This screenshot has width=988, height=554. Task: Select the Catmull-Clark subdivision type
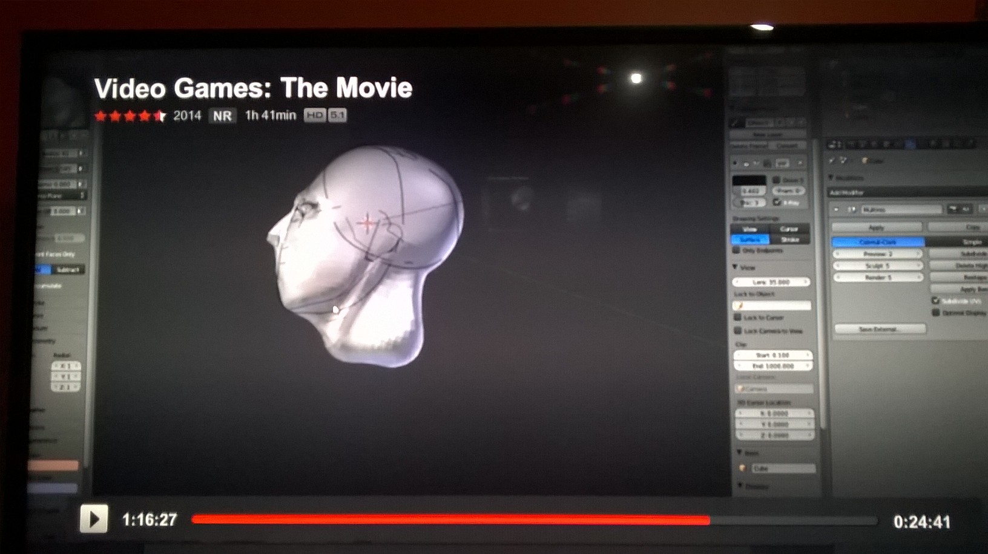[x=878, y=242]
